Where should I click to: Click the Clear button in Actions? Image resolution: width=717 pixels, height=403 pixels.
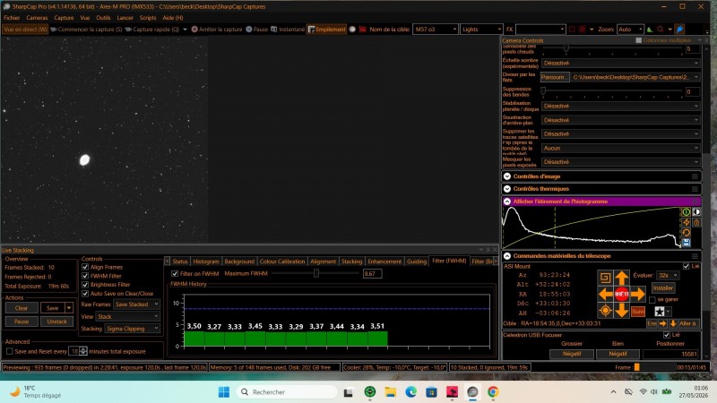tap(22, 308)
